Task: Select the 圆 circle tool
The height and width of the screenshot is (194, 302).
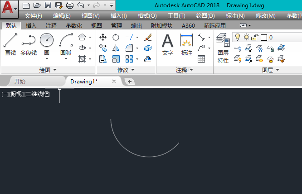Action: pos(47,44)
